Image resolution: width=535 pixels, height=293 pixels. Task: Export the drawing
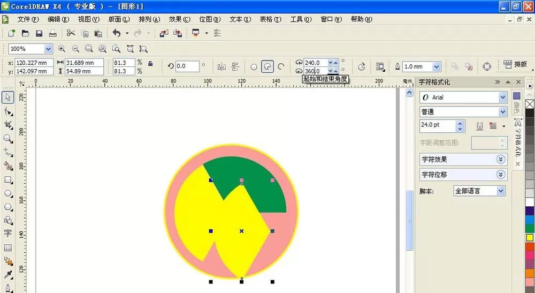point(178,33)
